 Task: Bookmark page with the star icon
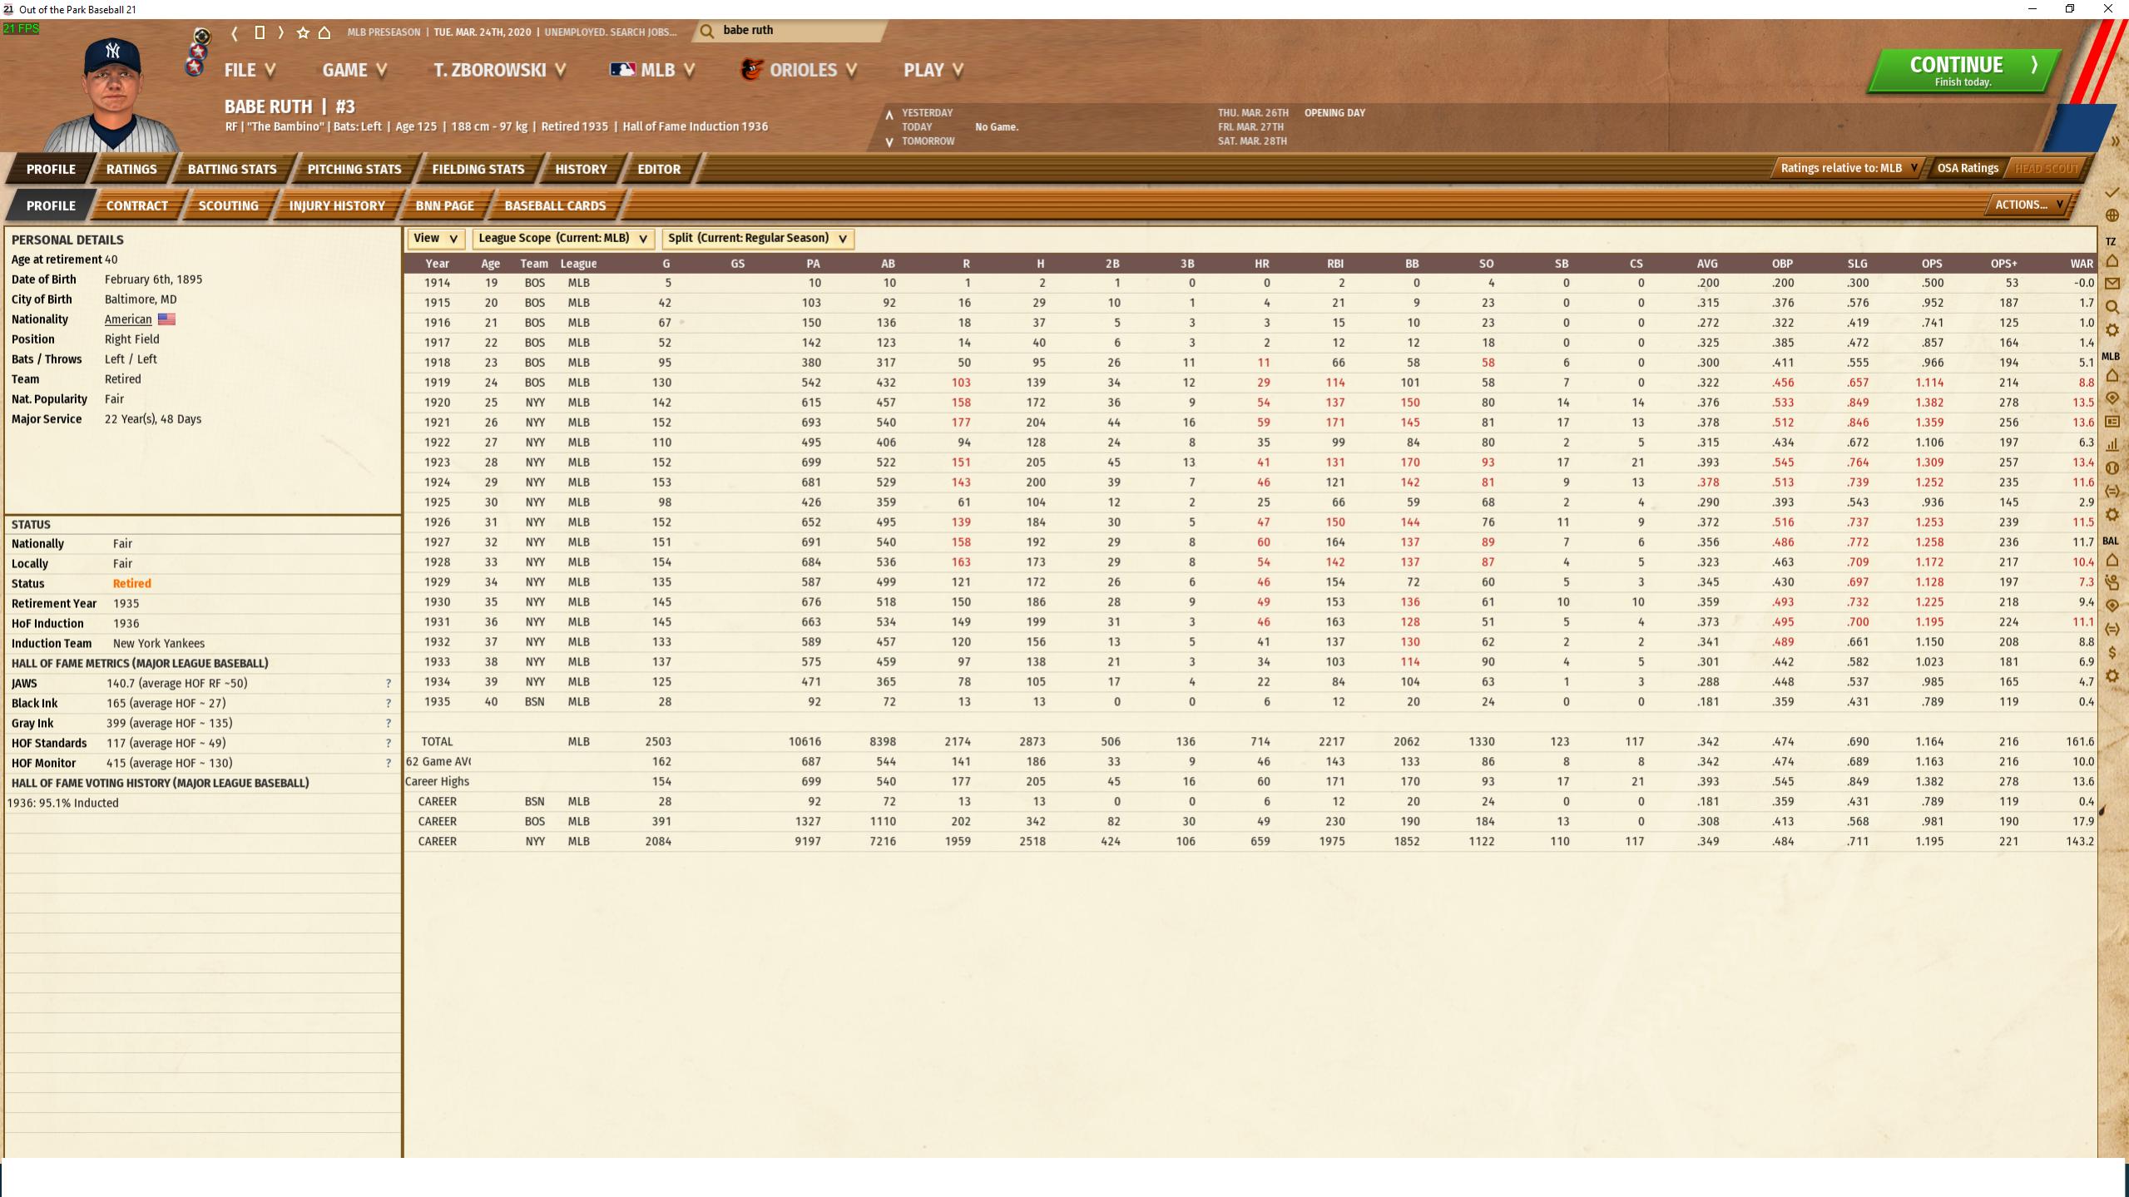[303, 32]
